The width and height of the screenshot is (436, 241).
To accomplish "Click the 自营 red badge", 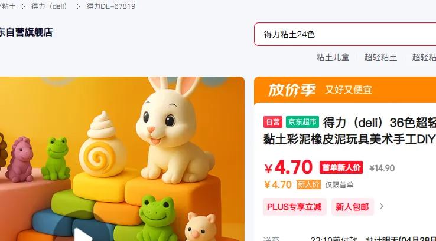I will (273, 122).
